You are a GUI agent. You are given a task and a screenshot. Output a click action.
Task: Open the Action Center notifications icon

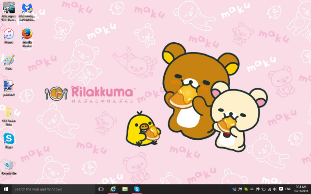(281, 189)
